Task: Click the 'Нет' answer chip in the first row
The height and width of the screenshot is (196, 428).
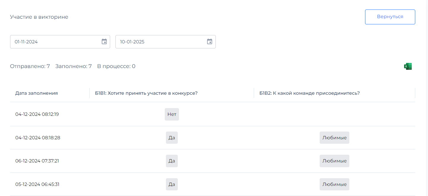Action: tap(172, 114)
